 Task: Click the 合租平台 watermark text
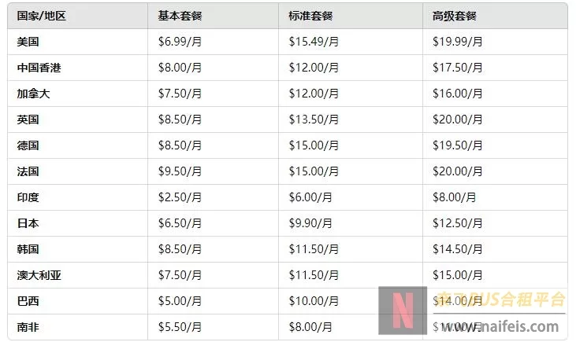[x=533, y=300]
